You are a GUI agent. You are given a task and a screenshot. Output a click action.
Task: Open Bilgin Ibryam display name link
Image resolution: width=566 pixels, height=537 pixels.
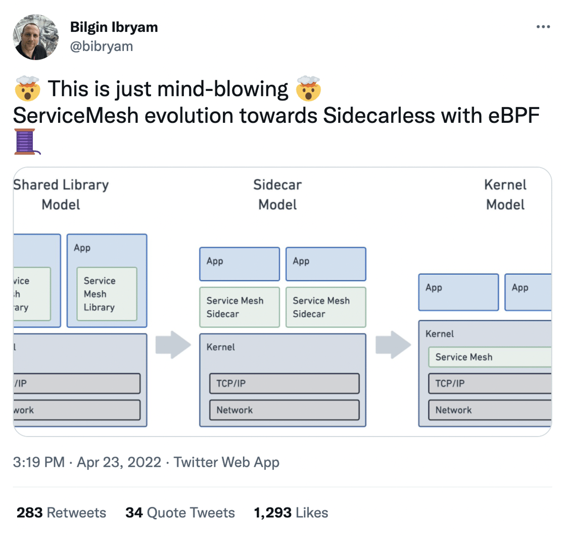click(x=114, y=28)
